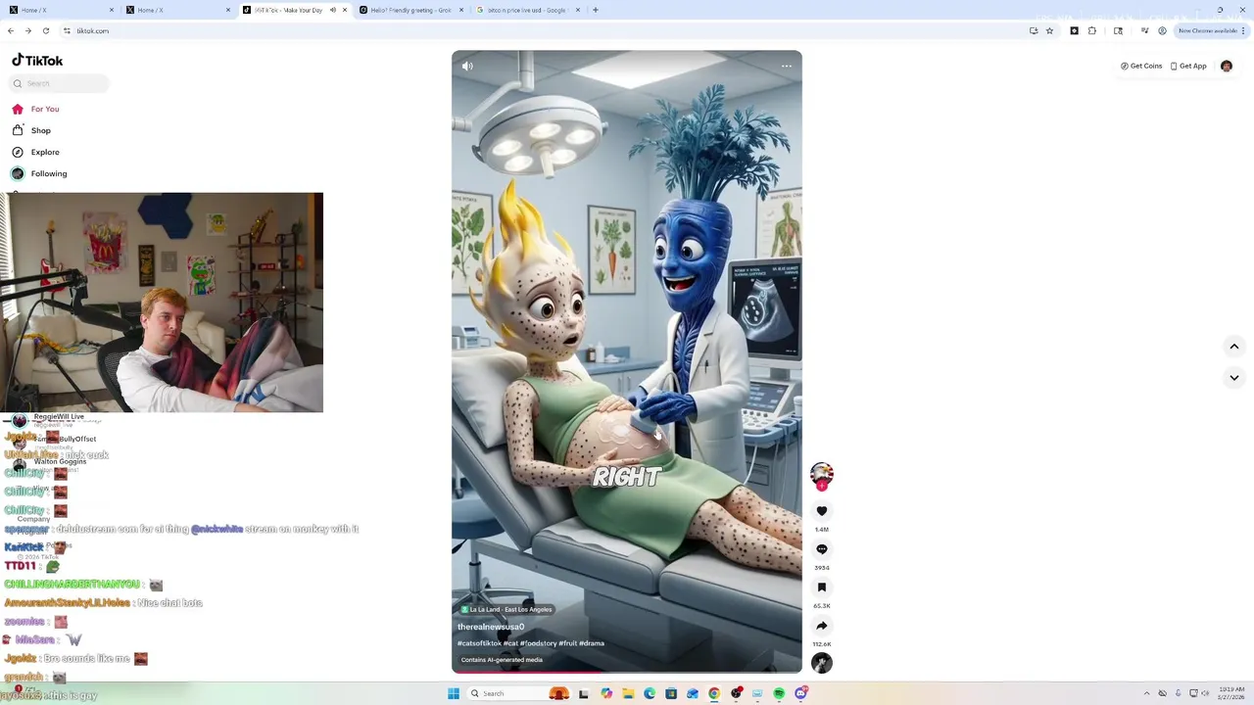Viewport: 1254px width, 705px height.
Task: Go back in browser history
Action: 11,30
